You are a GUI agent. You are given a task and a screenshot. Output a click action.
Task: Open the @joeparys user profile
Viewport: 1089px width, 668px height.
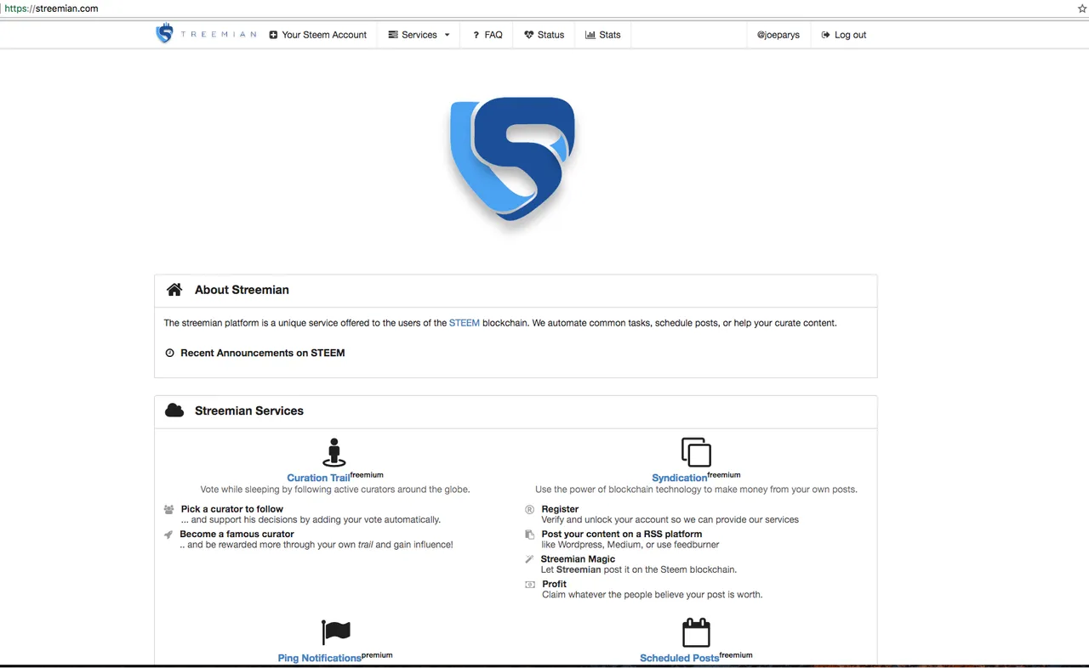(x=778, y=35)
